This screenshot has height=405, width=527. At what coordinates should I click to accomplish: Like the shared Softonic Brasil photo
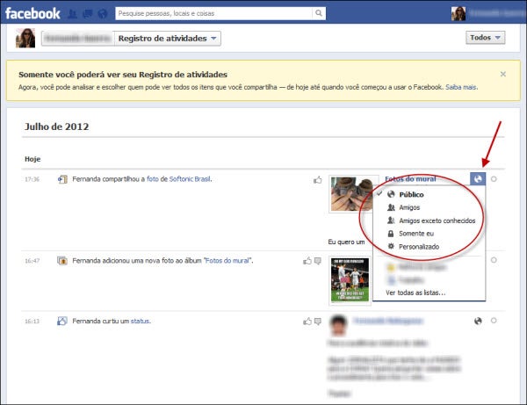coord(318,180)
